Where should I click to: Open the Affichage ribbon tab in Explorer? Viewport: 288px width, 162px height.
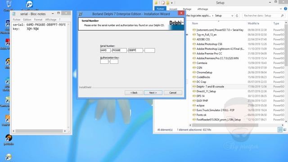[202, 9]
